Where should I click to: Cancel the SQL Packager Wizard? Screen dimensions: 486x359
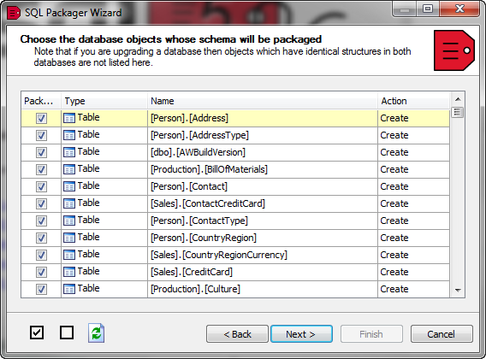click(x=442, y=334)
